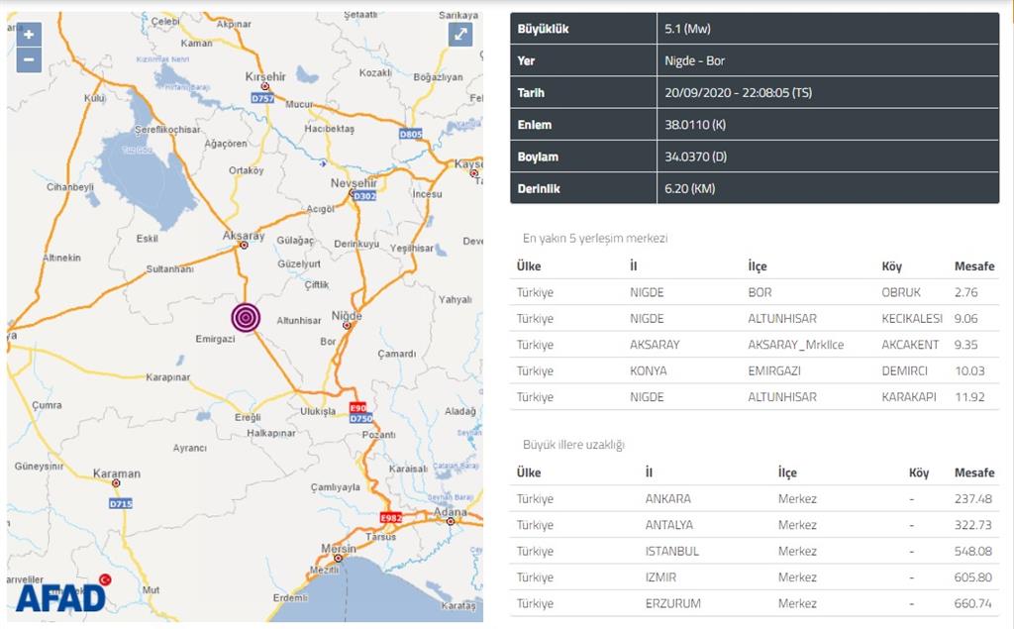Click the E982 road sign near Adana
Screen dimensions: 1014x629
pyautogui.click(x=391, y=518)
